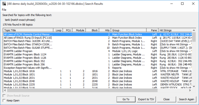This screenshot has width=199, height=105.
Task: Click the Go To button
Action: (x=126, y=99)
